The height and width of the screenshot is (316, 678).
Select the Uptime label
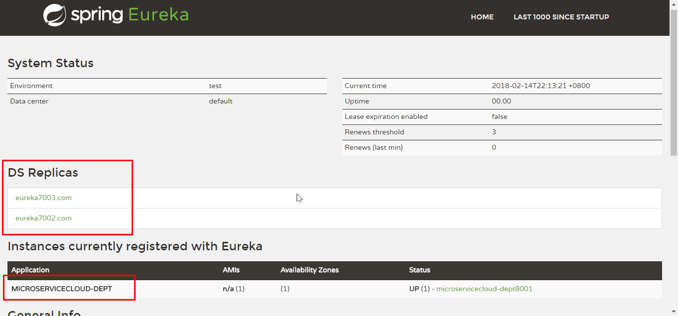click(357, 101)
